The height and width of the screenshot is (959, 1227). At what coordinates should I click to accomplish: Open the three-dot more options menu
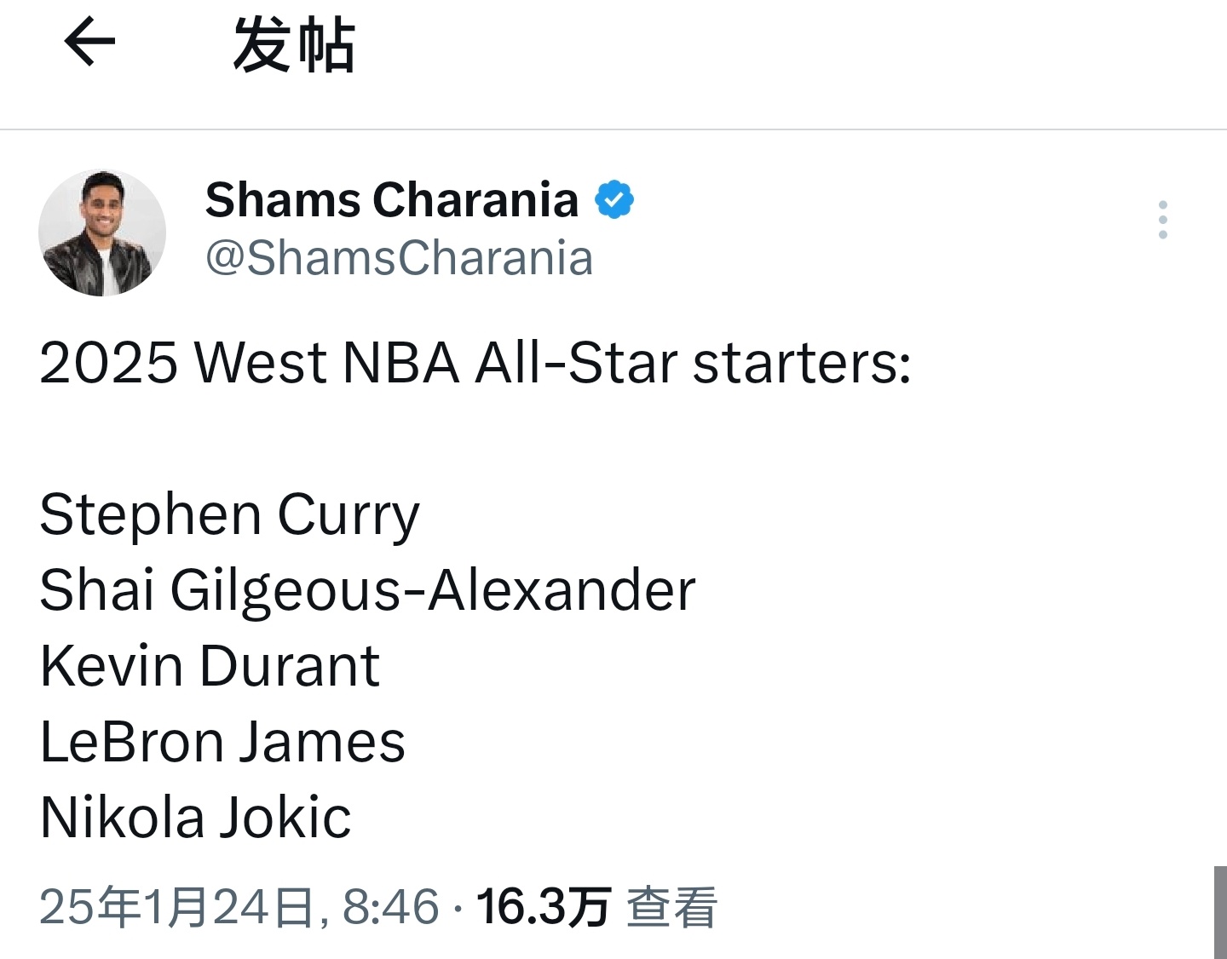coord(1163,220)
